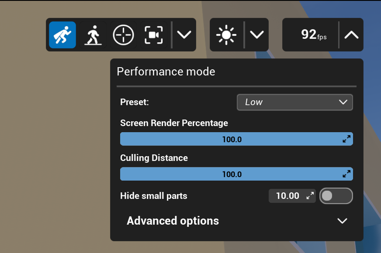Screen dimensions: 381x253
Task: Click the sun lighting icon
Action: 226,34
